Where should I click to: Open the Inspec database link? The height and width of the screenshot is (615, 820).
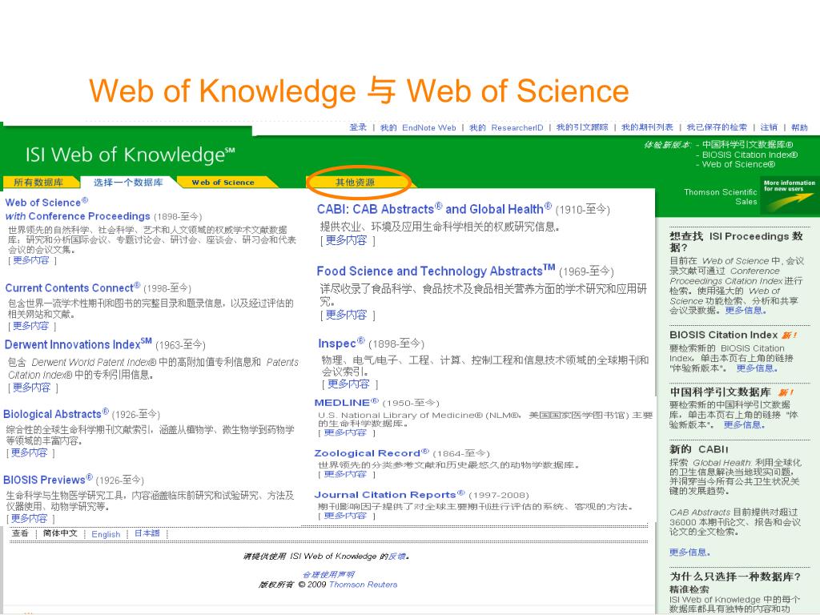point(341,343)
